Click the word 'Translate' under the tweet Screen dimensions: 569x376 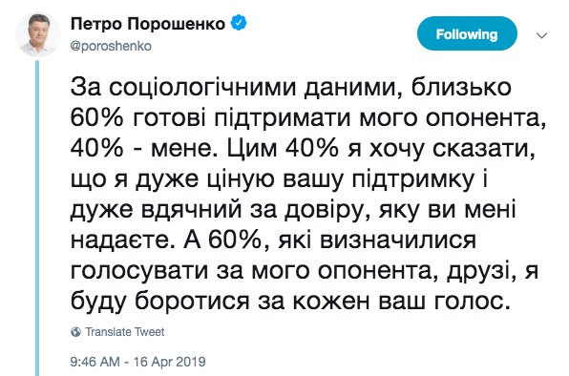click(108, 332)
